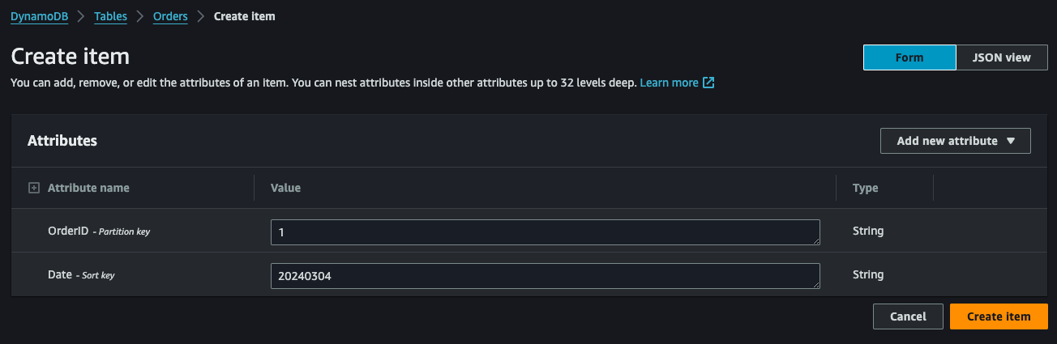The width and height of the screenshot is (1057, 344).
Task: Expand all attributes with the plus box icon
Action: [x=34, y=188]
